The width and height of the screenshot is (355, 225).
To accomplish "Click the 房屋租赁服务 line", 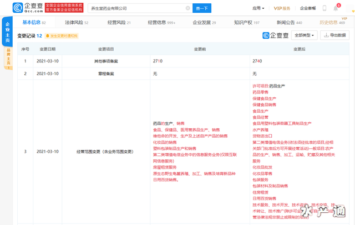I will (165, 167).
